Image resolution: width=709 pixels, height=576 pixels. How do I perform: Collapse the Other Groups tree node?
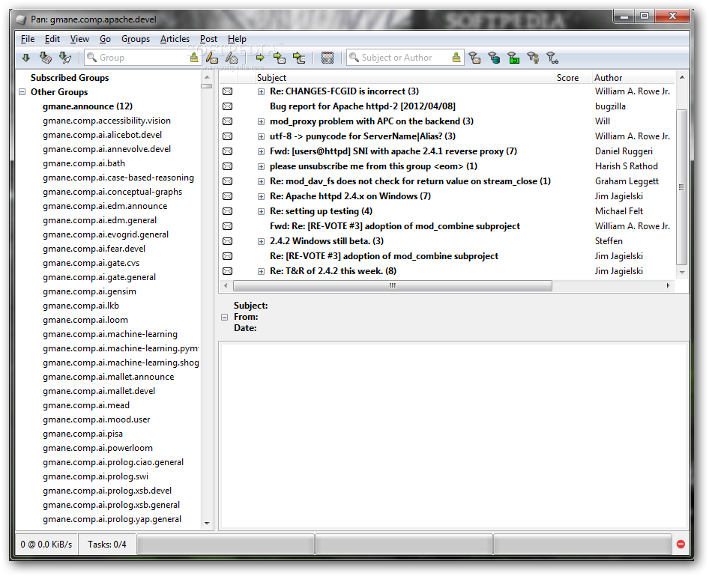22,91
